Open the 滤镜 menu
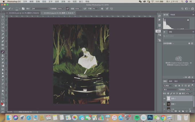 [63, 1]
